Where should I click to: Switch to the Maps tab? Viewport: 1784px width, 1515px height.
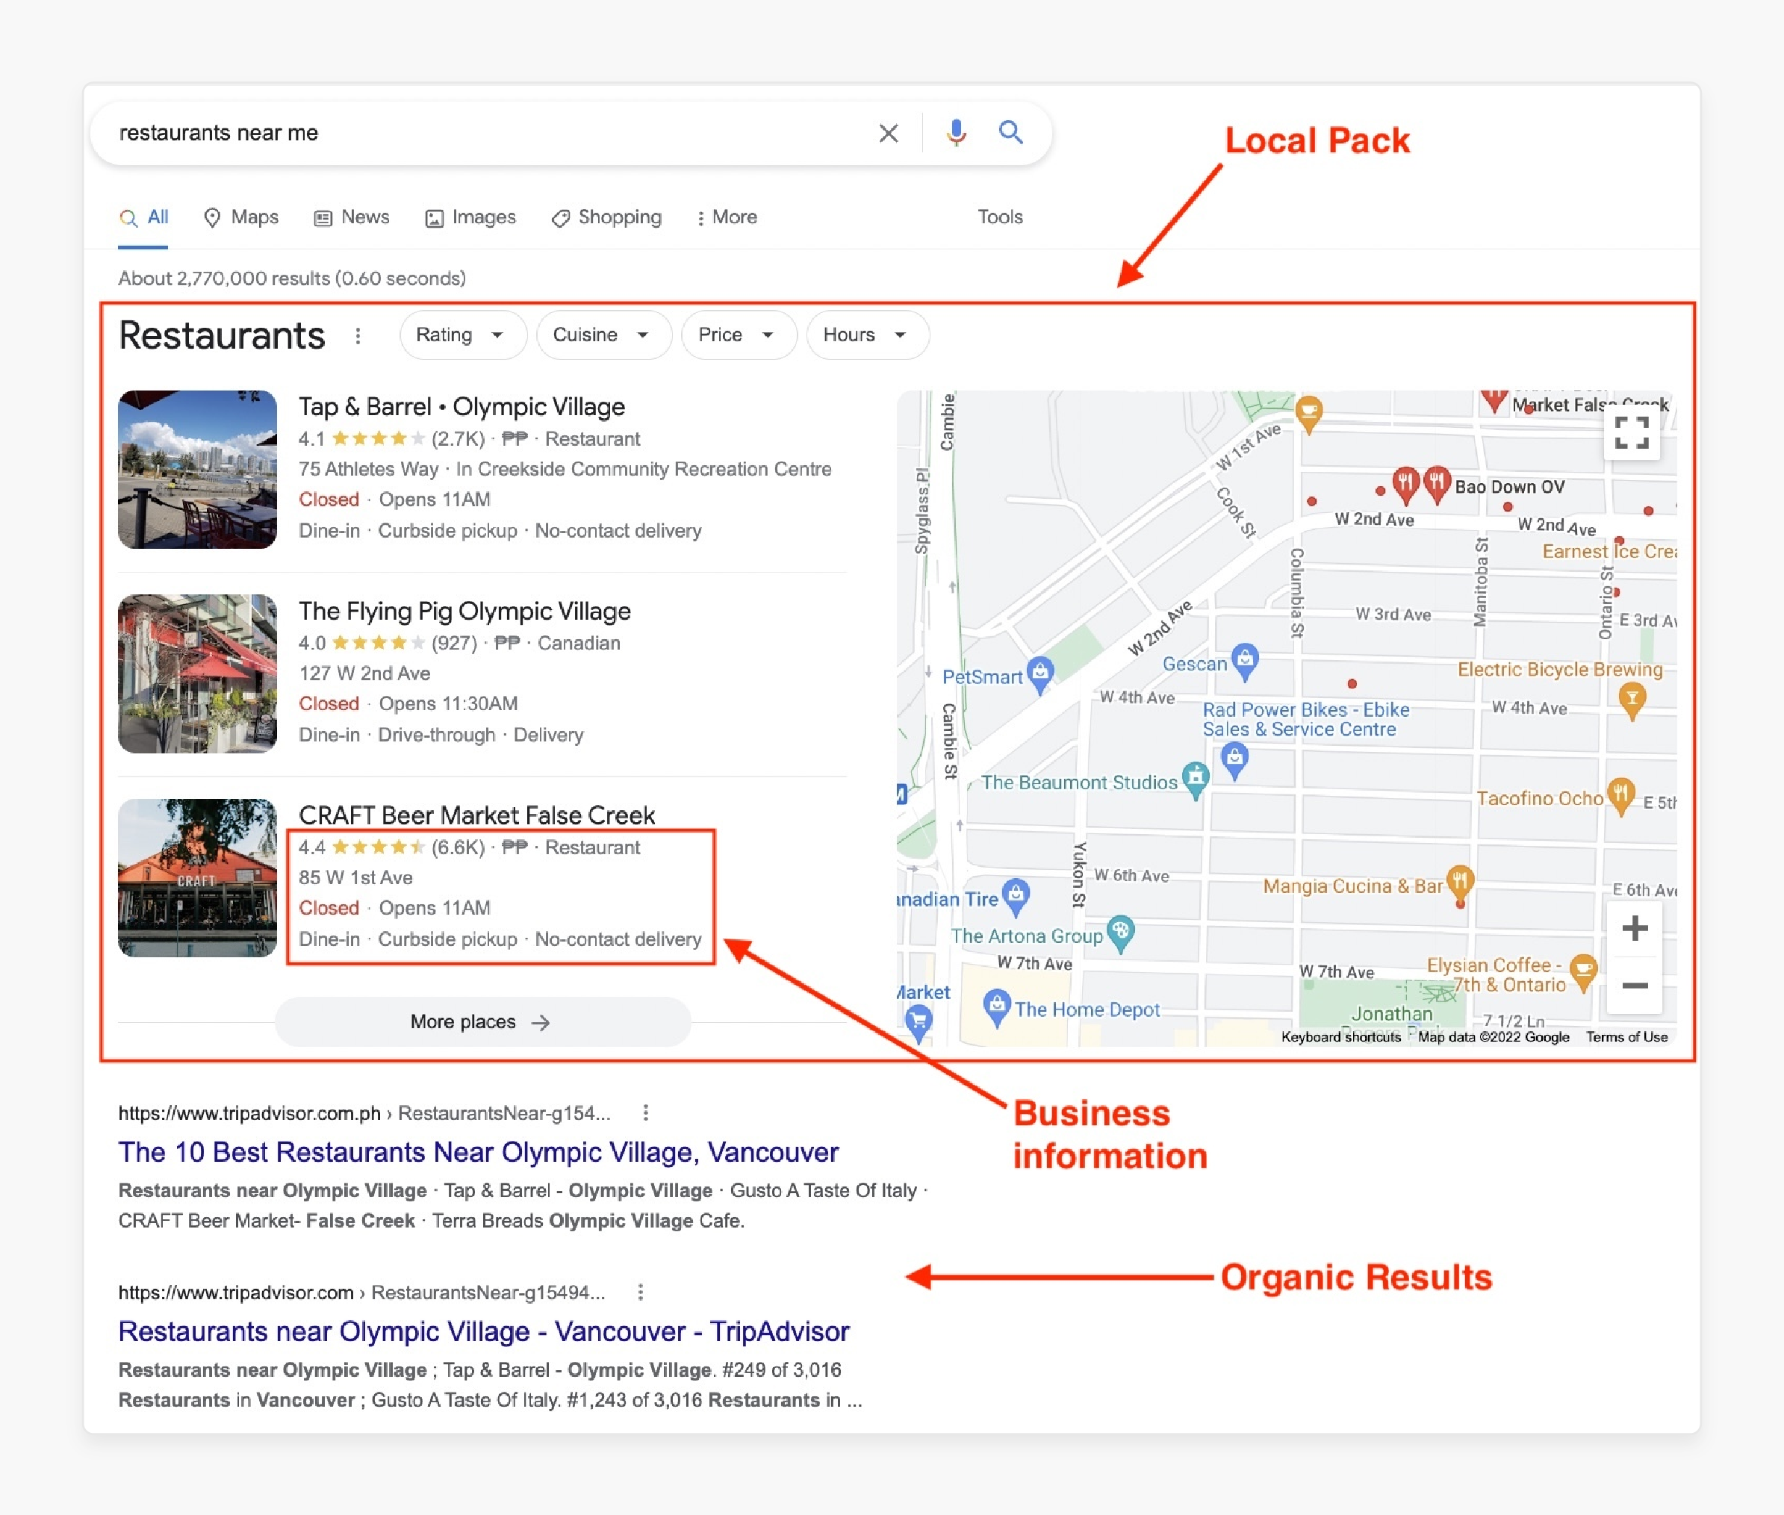240,217
